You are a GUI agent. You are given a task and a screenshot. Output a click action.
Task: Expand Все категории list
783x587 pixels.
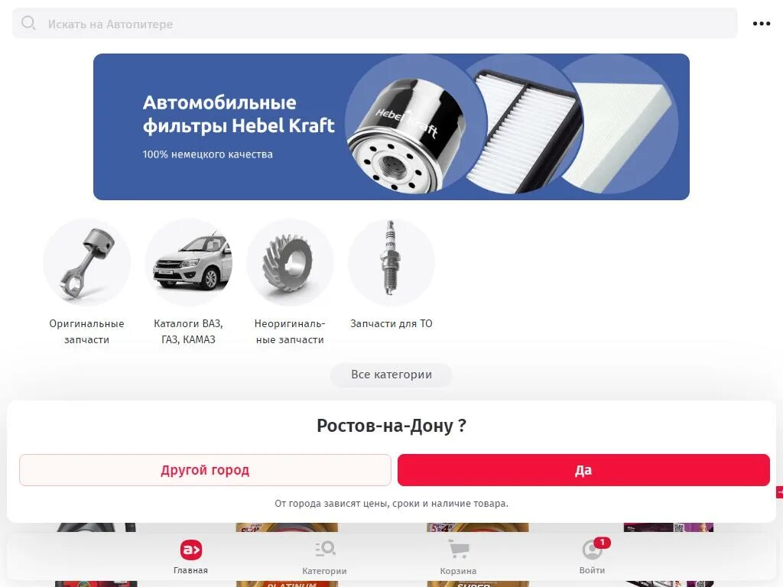click(x=391, y=375)
